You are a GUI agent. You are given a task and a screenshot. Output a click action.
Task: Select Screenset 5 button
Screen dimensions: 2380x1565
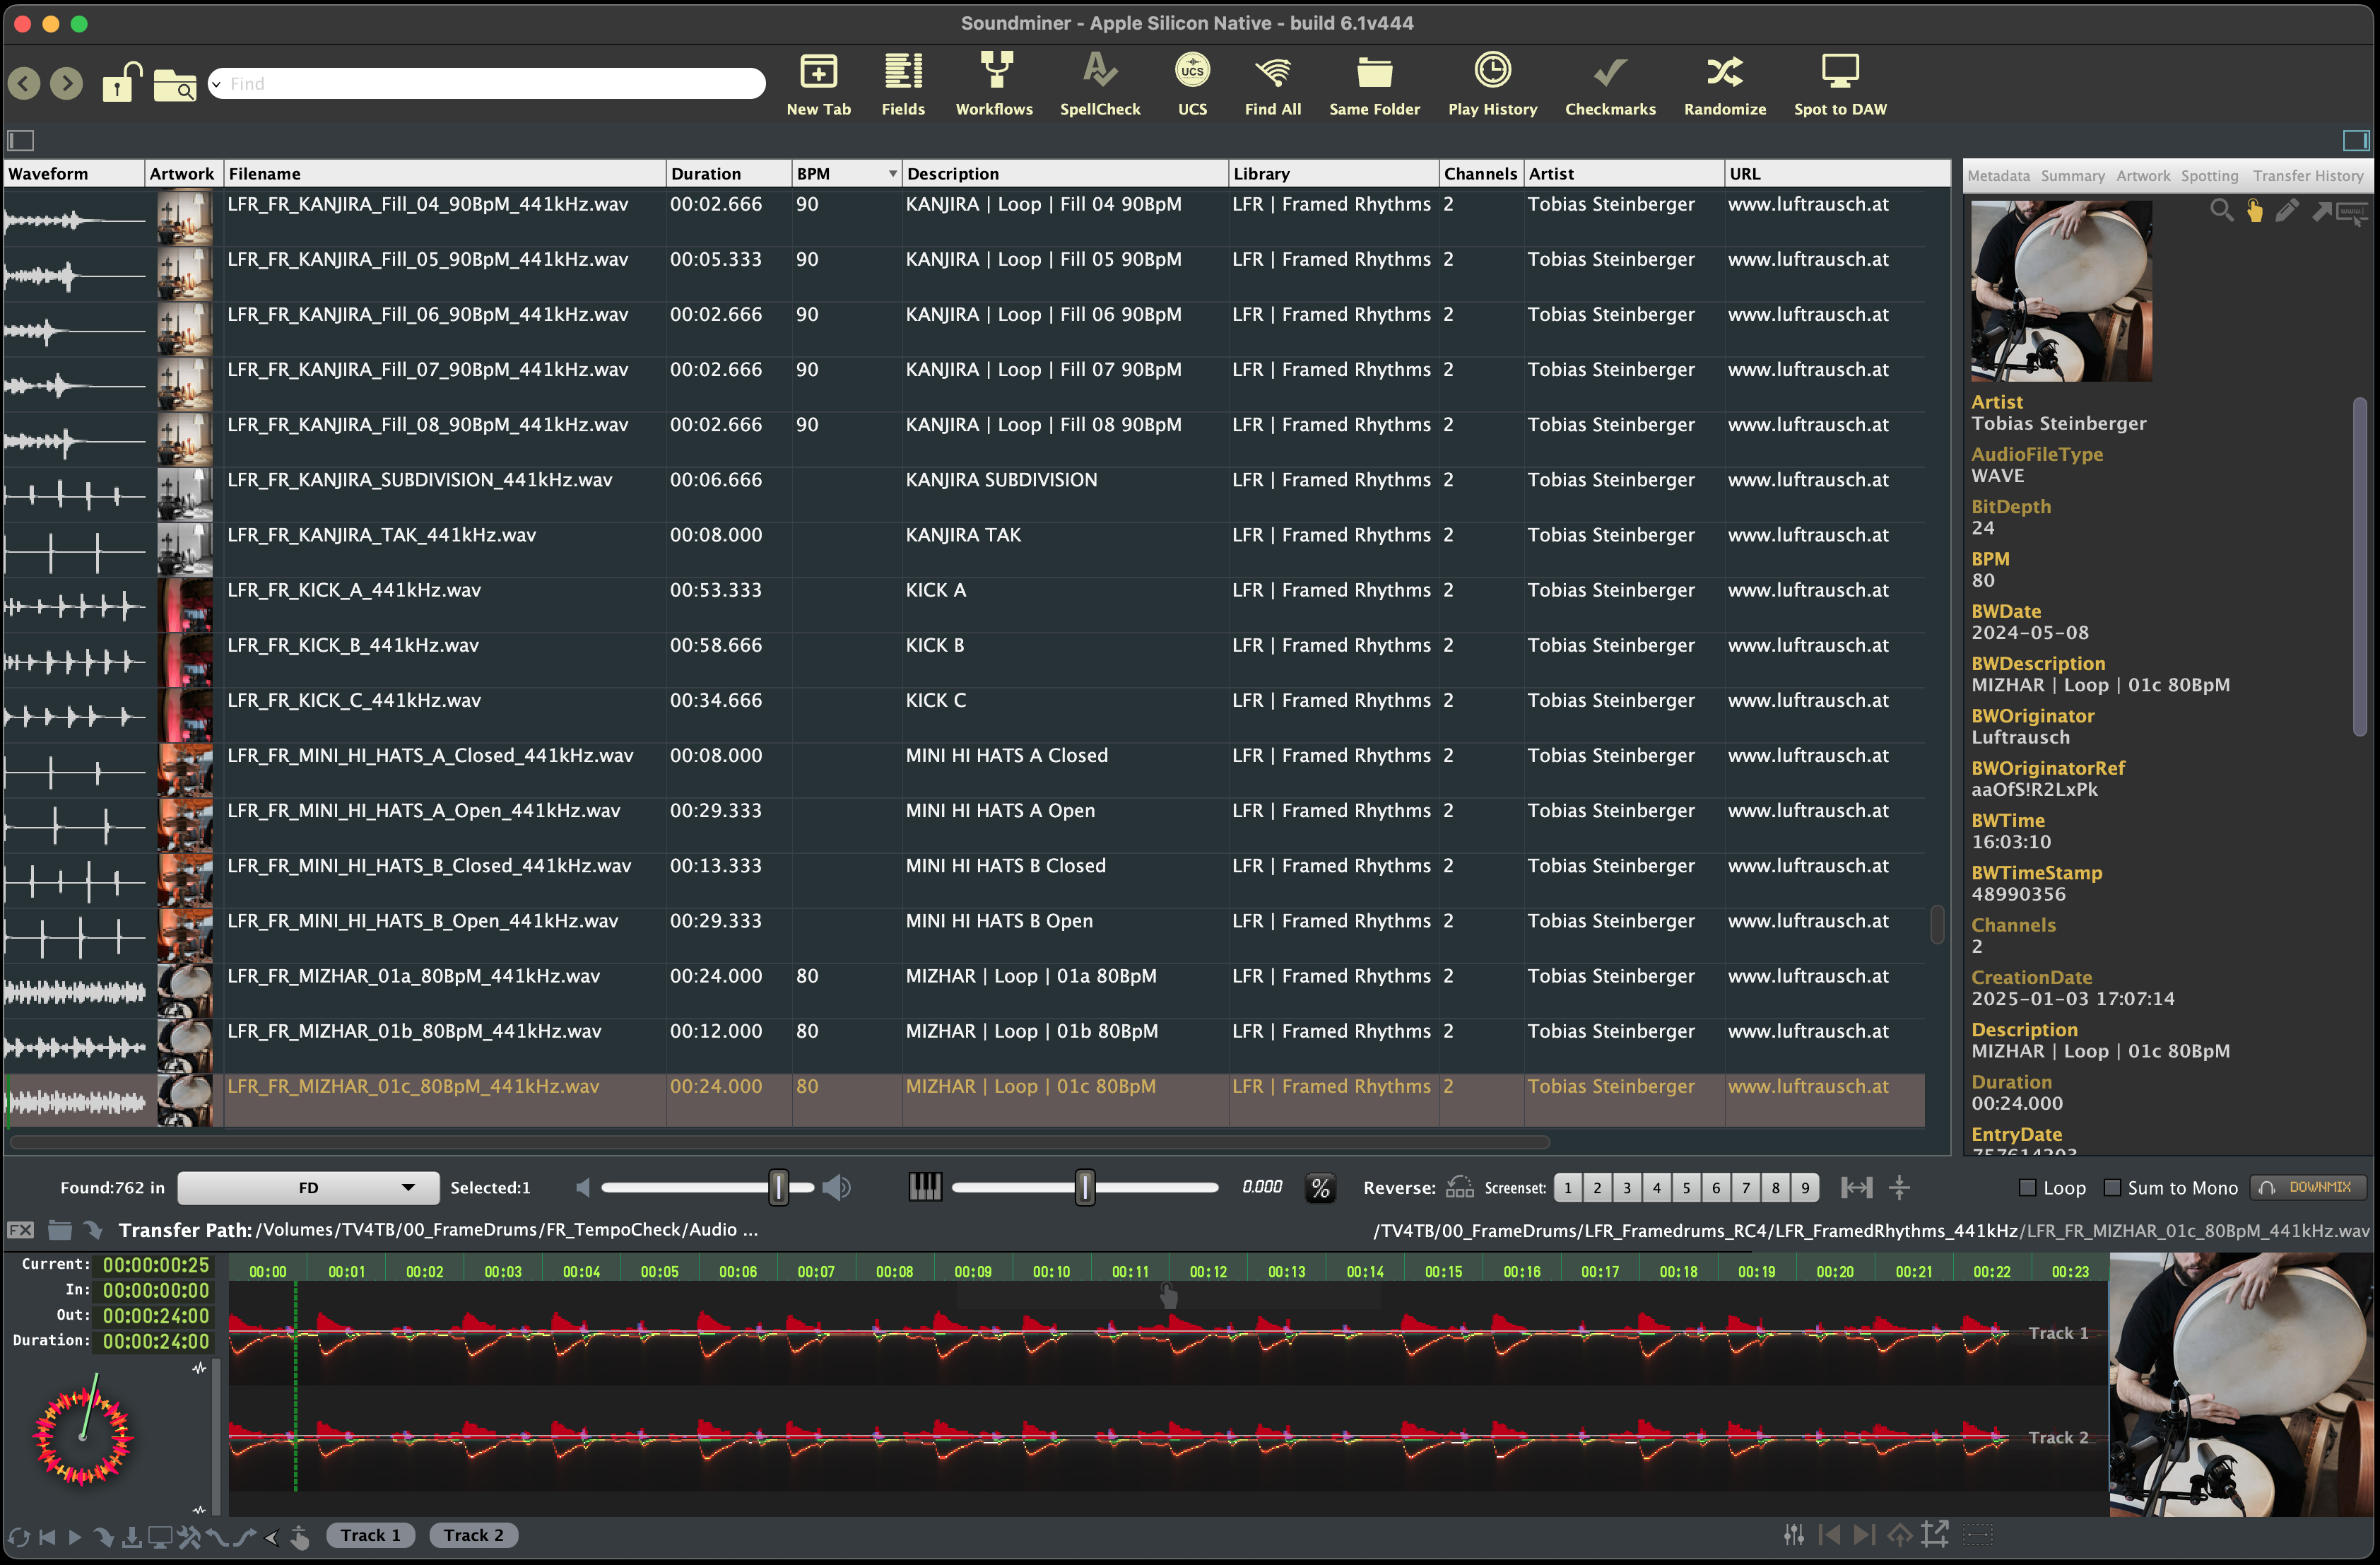[1686, 1187]
